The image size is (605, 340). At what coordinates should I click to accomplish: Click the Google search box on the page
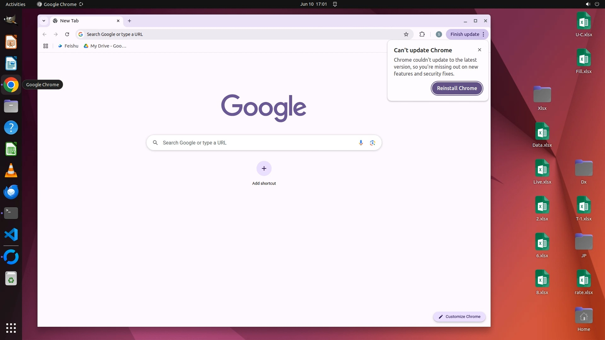pyautogui.click(x=258, y=143)
